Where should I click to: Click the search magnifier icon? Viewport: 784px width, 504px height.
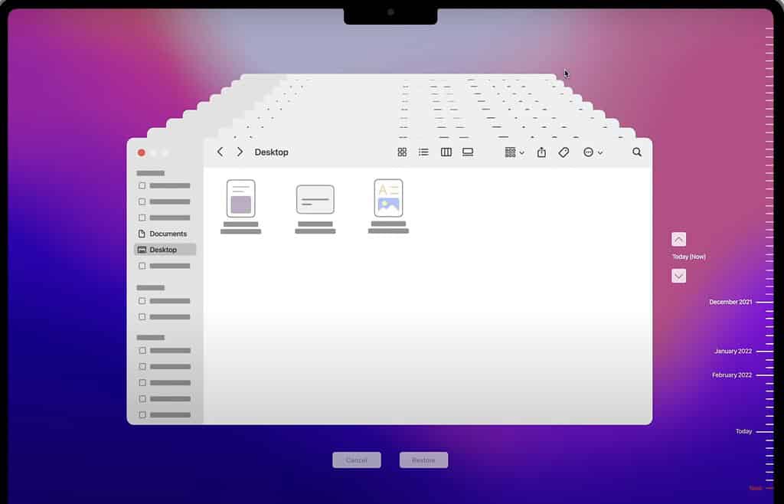[636, 152]
